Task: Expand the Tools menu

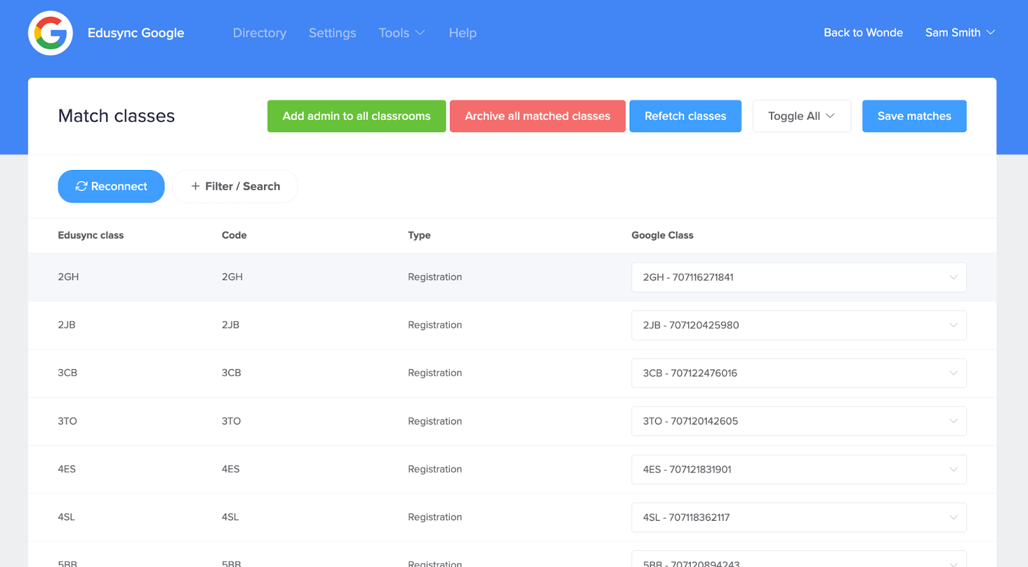Action: [x=402, y=33]
